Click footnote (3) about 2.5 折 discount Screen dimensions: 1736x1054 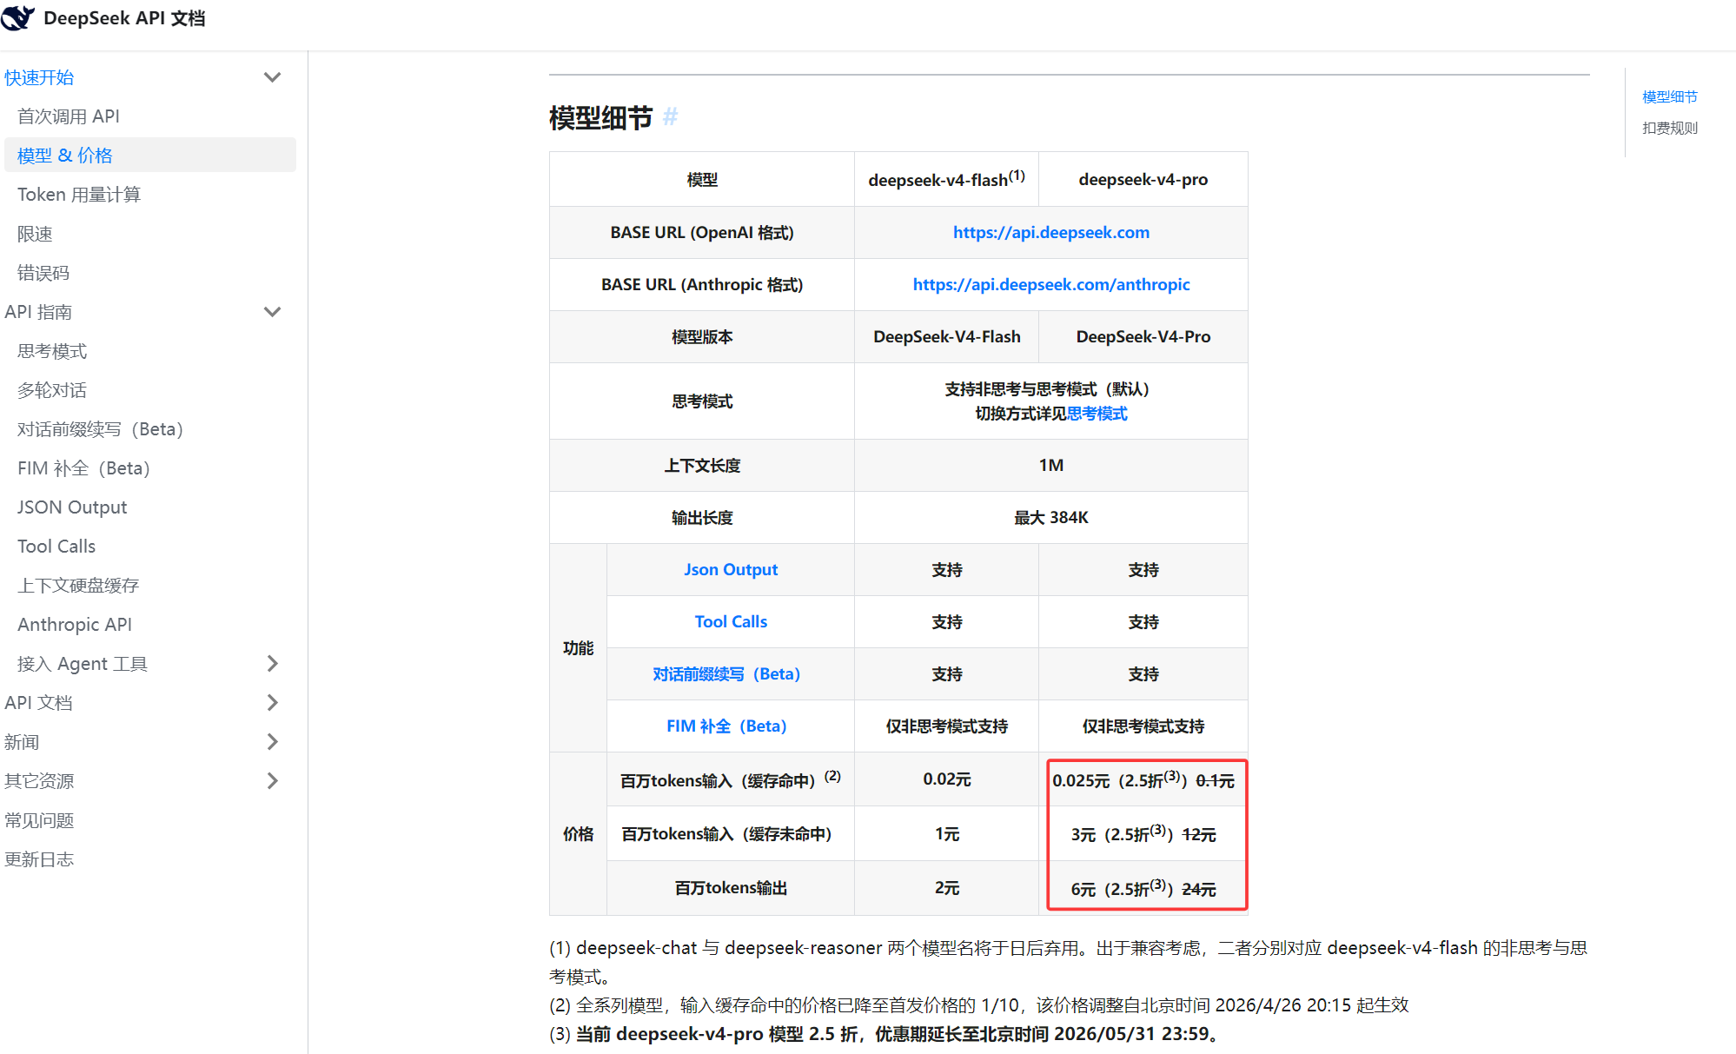coord(886,1034)
